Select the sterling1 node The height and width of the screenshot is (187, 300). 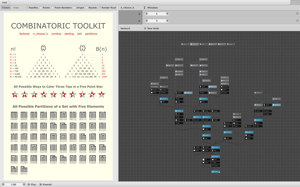pos(204,72)
